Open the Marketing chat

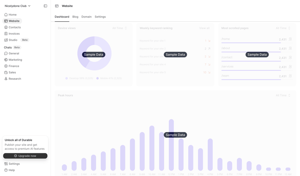(15, 60)
